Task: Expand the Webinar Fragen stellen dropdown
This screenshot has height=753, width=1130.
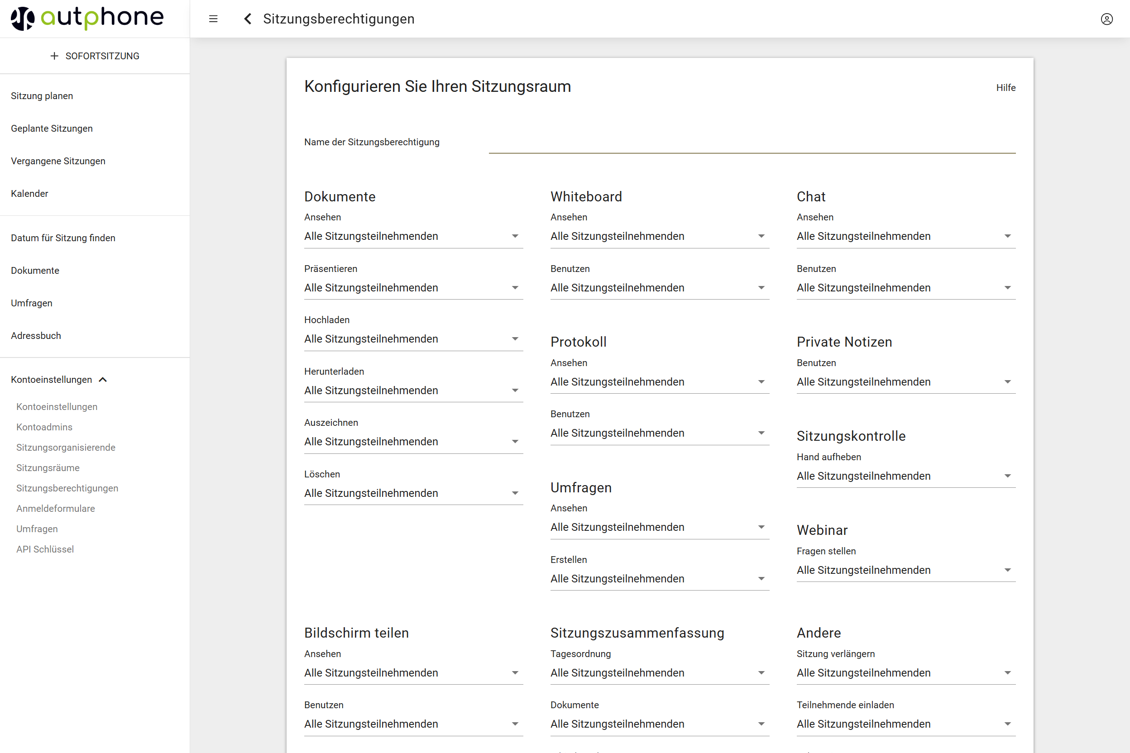Action: pyautogui.click(x=905, y=570)
